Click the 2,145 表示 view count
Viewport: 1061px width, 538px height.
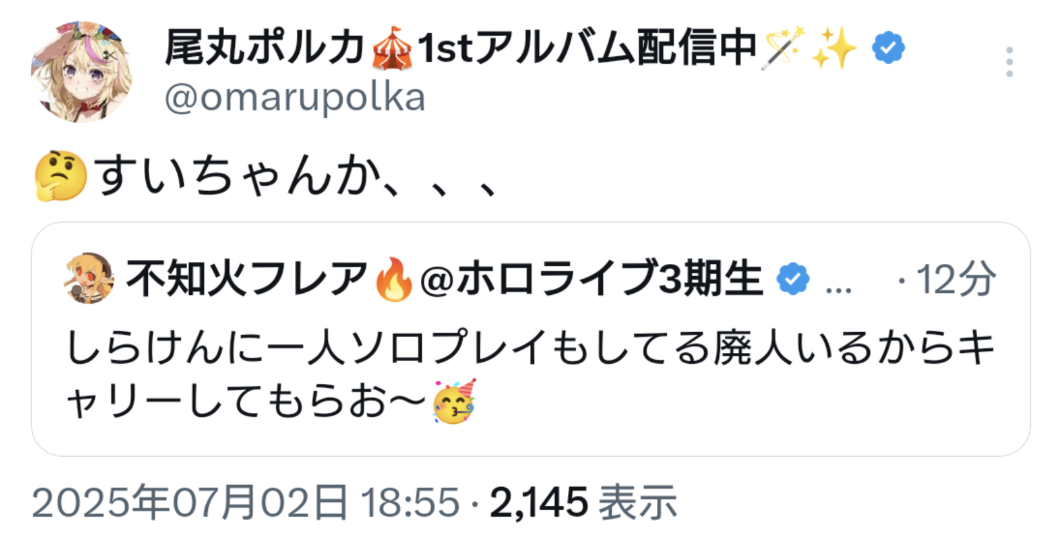(x=583, y=503)
